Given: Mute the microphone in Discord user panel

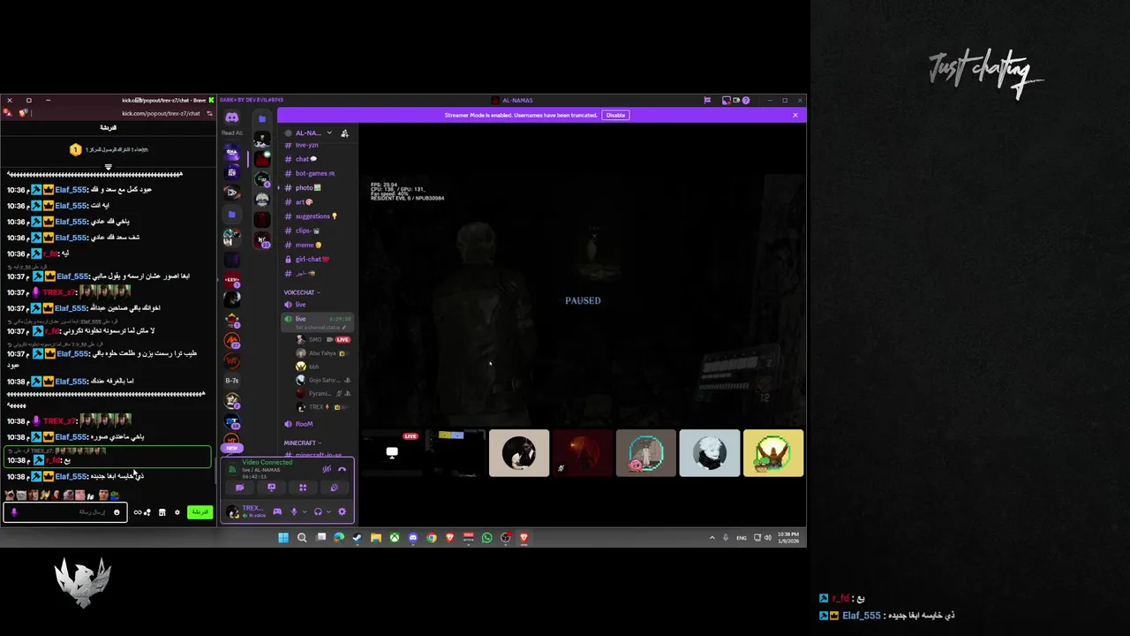Looking at the screenshot, I should click(x=294, y=511).
